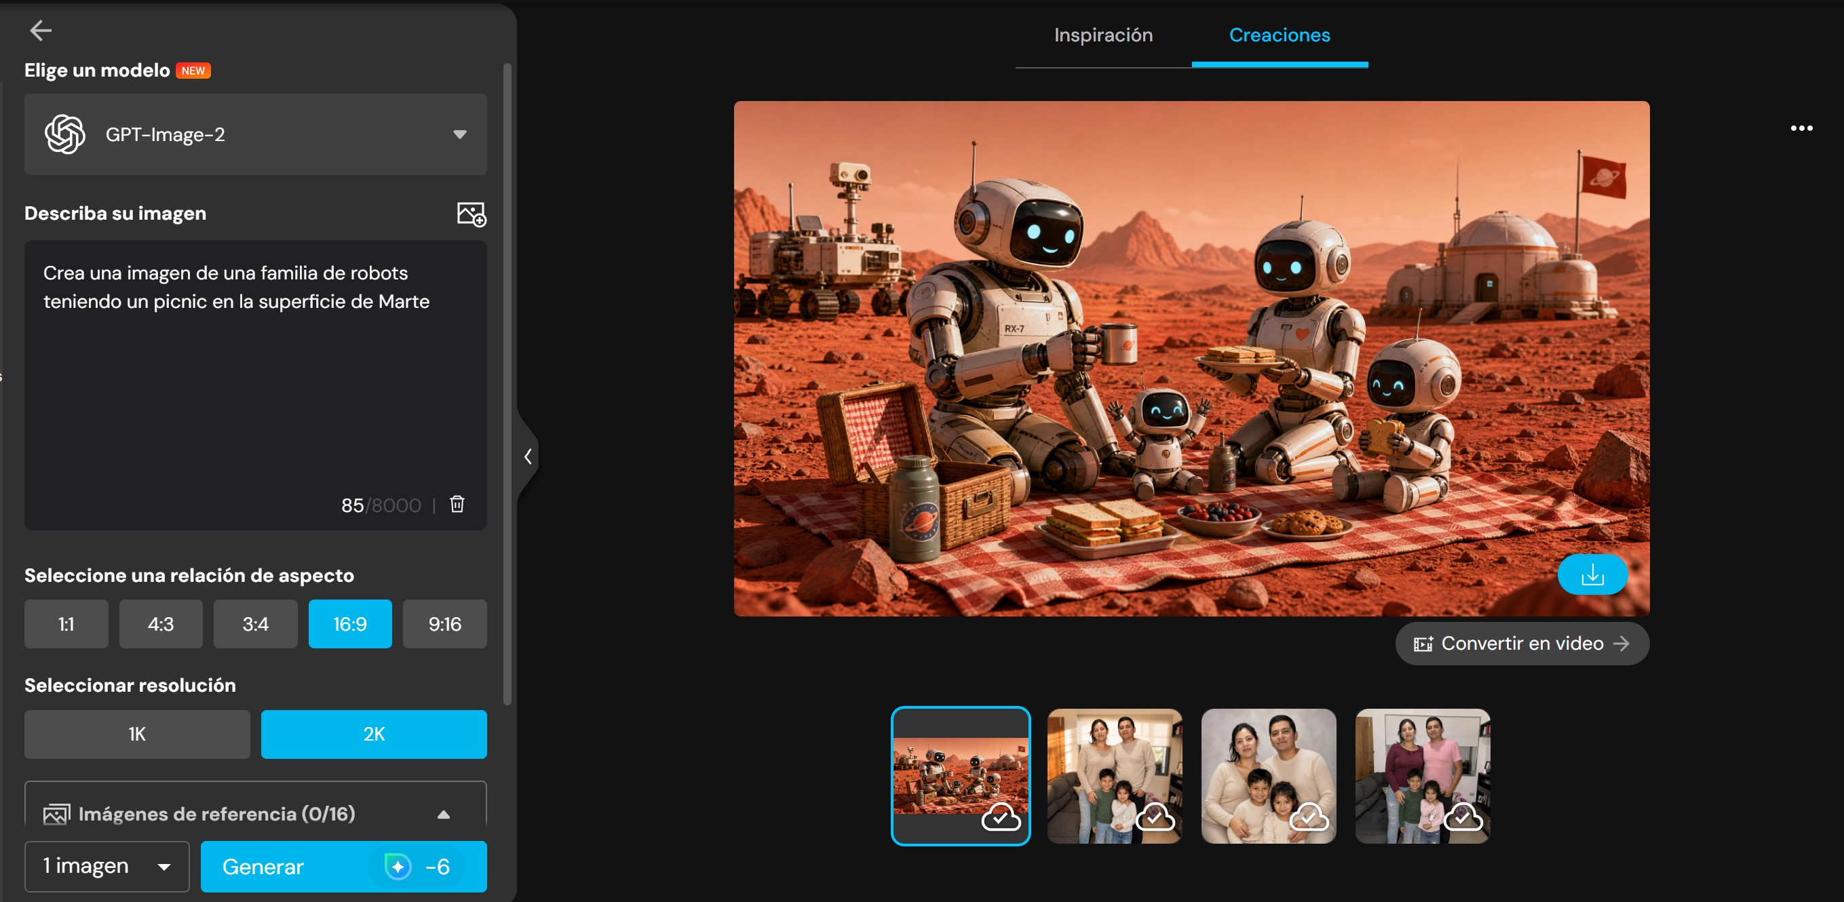This screenshot has height=902, width=1844.
Task: Select the second family photo thumbnail
Action: (x=1268, y=776)
